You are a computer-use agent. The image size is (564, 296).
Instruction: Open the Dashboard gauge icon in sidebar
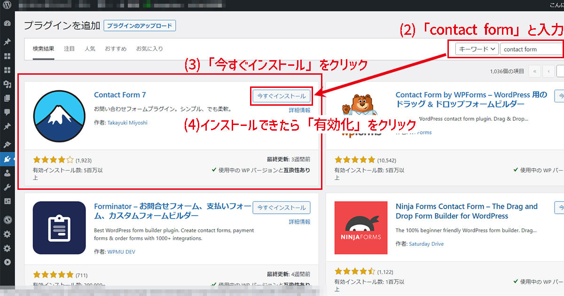click(x=7, y=23)
